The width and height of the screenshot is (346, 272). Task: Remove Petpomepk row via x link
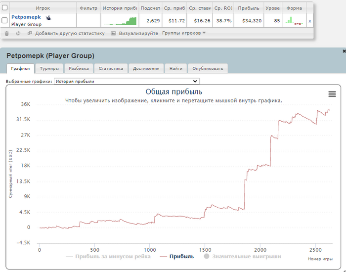tap(310, 21)
